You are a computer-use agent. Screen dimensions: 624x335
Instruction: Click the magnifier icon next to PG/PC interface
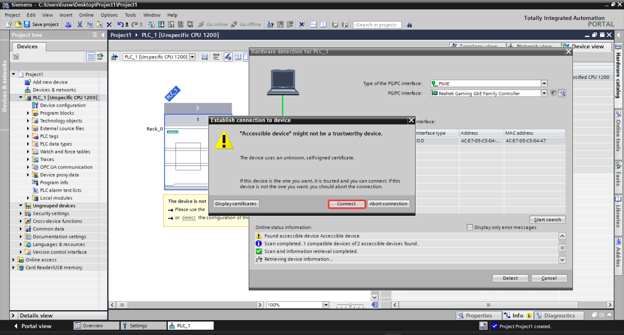pos(562,93)
